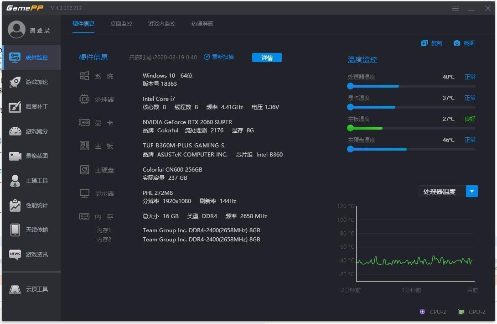This screenshot has width=497, height=324.
Task: Click the 主硬盘 disk icon
Action: (x=84, y=170)
